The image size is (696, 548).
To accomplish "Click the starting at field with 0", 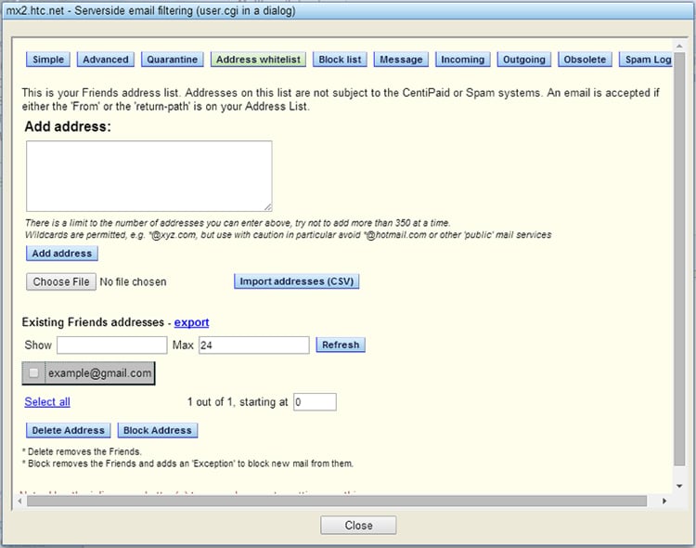I will pyautogui.click(x=315, y=402).
